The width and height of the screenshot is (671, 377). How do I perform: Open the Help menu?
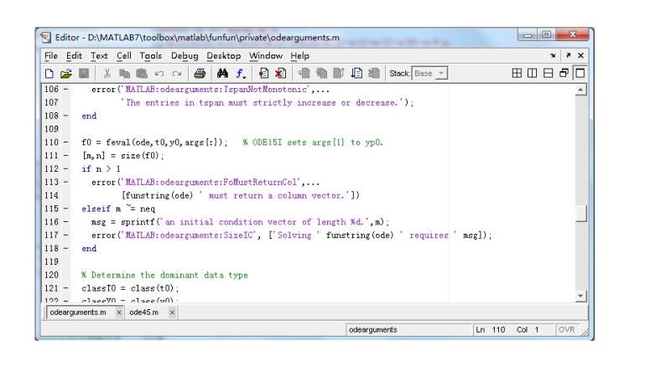click(299, 56)
